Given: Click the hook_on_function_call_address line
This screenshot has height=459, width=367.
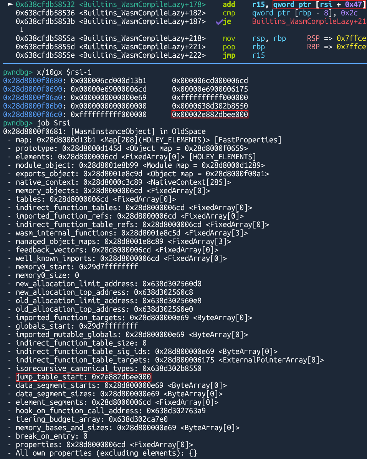Looking at the screenshot, I should (x=111, y=411).
